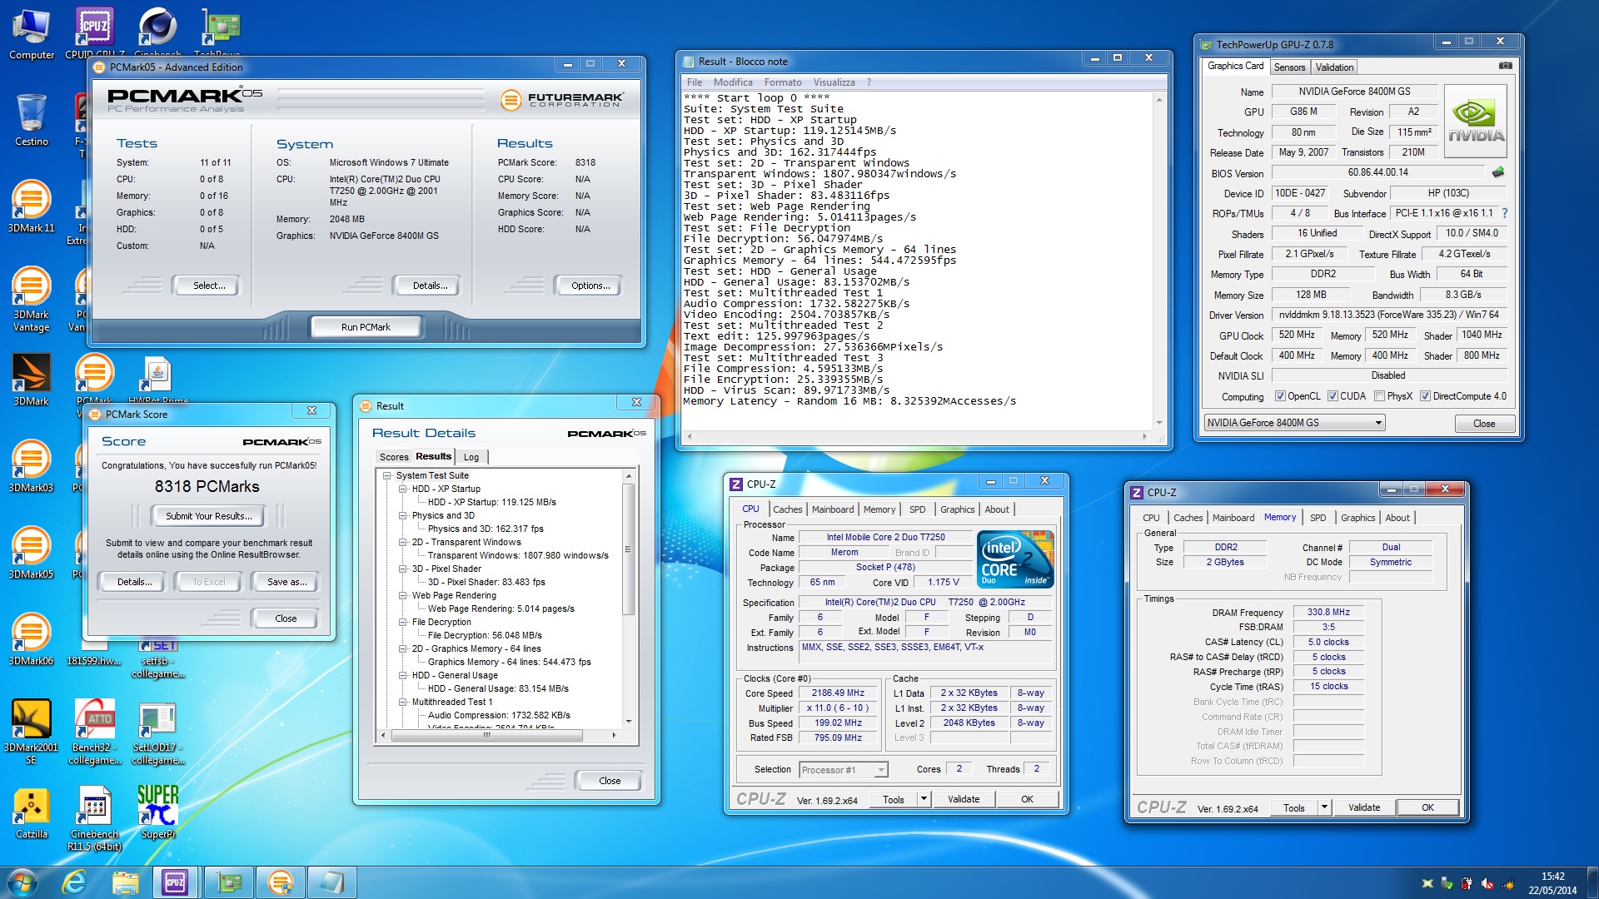1599x899 pixels.
Task: Collapse the Physics and 3D node
Action: click(402, 516)
